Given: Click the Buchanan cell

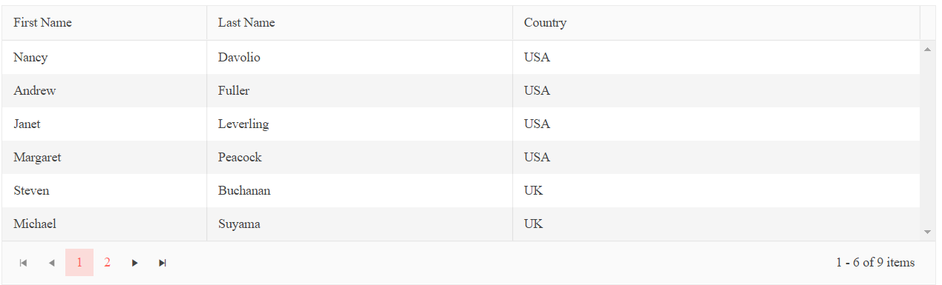Looking at the screenshot, I should point(359,190).
